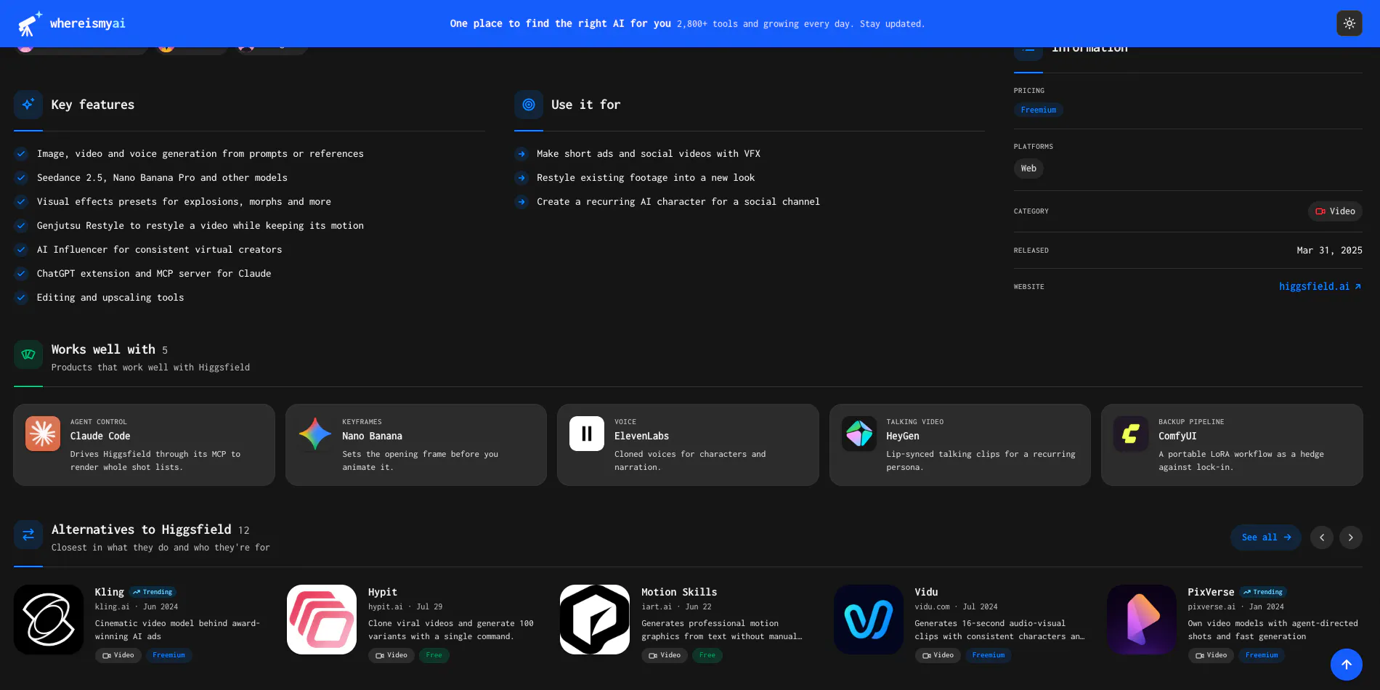1380x690 pixels.
Task: Open the Motion Skills logo thumbnail
Action: 595,620
